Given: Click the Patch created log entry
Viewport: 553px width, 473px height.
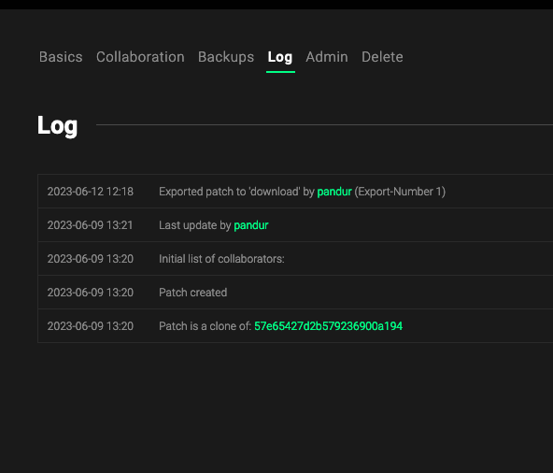Looking at the screenshot, I should pos(193,293).
